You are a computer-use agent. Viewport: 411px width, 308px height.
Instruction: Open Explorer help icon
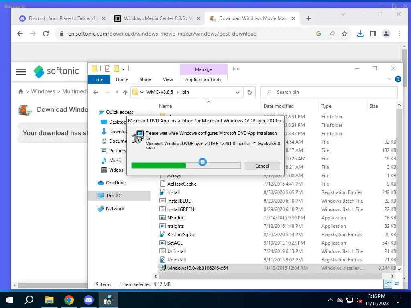(x=398, y=79)
